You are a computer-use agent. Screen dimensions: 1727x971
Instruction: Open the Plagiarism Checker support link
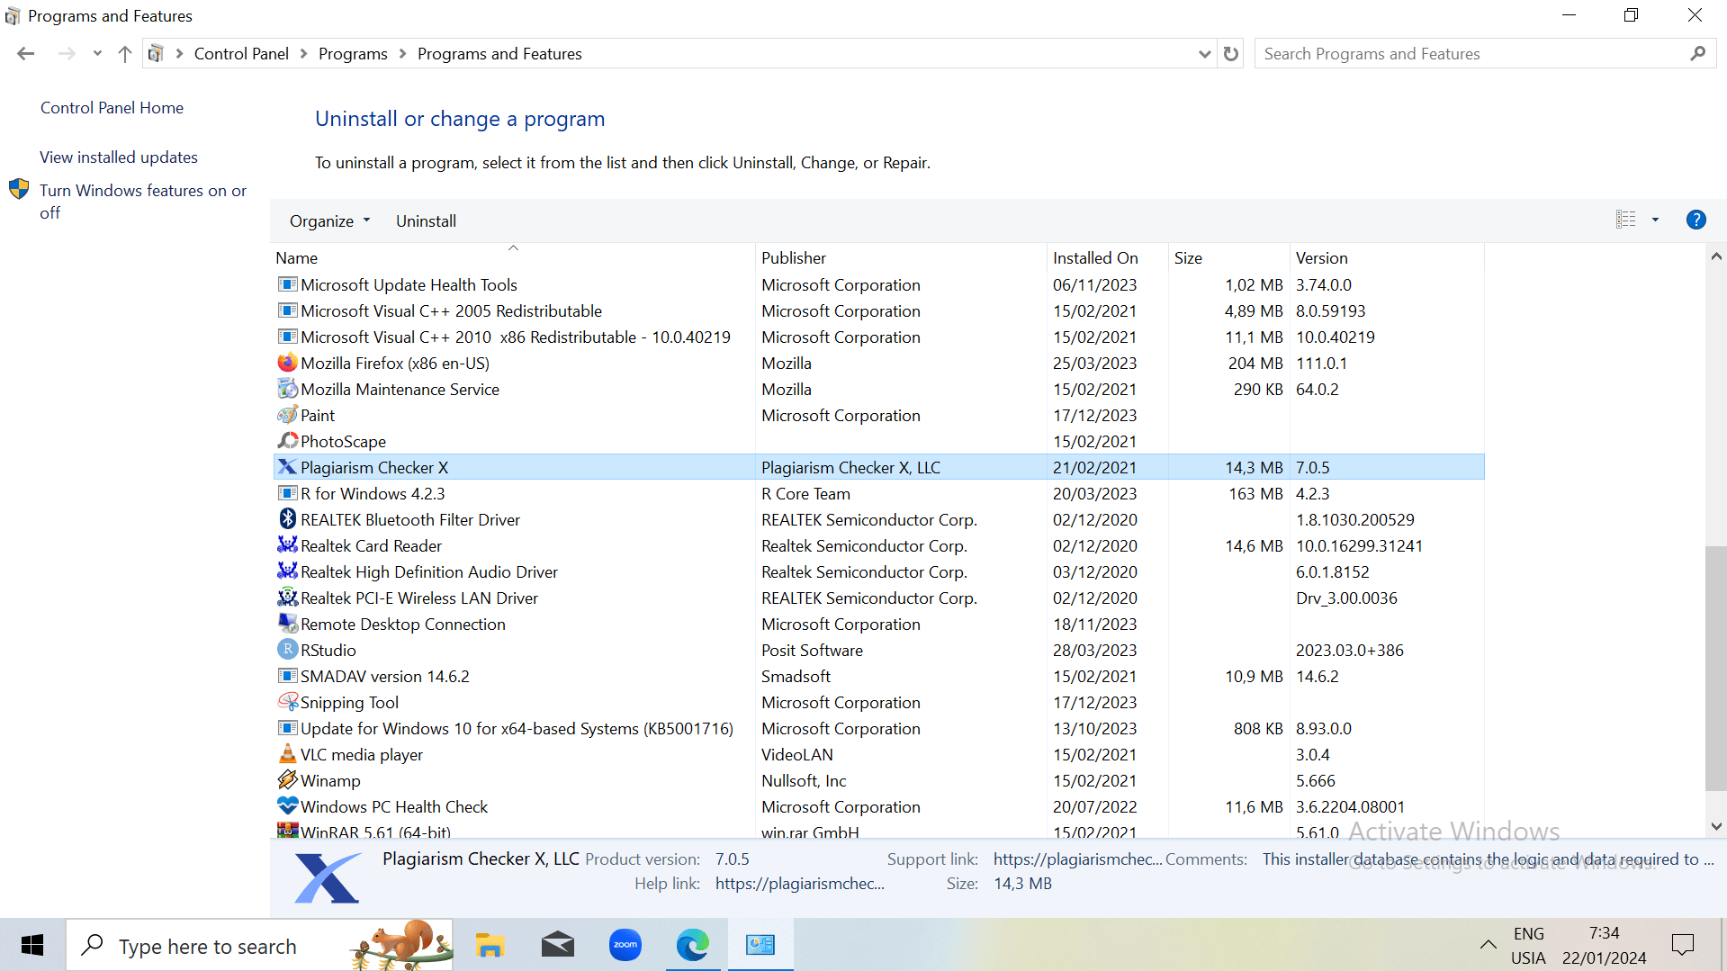click(x=1077, y=859)
